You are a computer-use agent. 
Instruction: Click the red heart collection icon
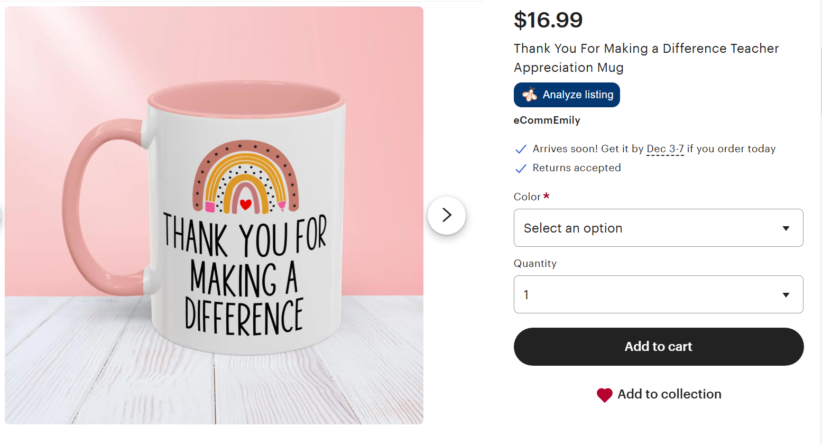(604, 395)
